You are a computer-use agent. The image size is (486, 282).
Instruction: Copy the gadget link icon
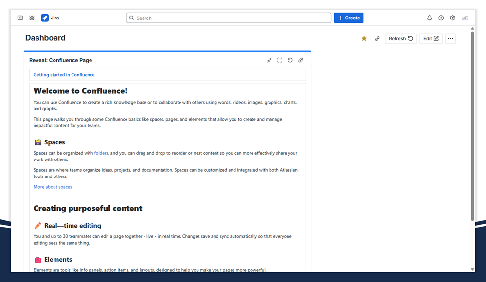coord(301,60)
